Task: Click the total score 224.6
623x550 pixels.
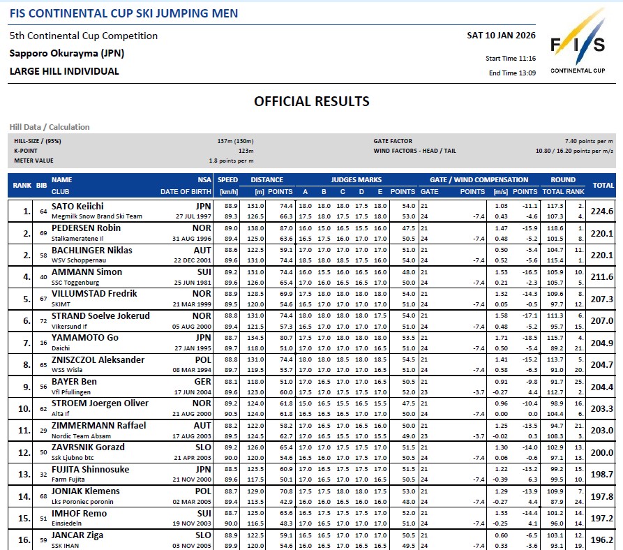Action: (x=603, y=211)
